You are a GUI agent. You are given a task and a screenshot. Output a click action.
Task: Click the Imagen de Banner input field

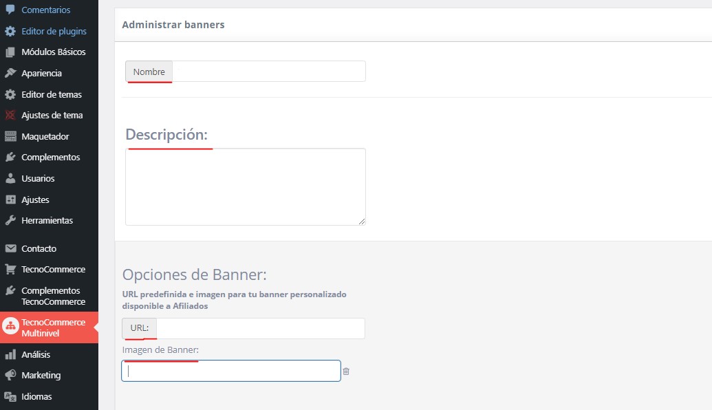click(231, 371)
